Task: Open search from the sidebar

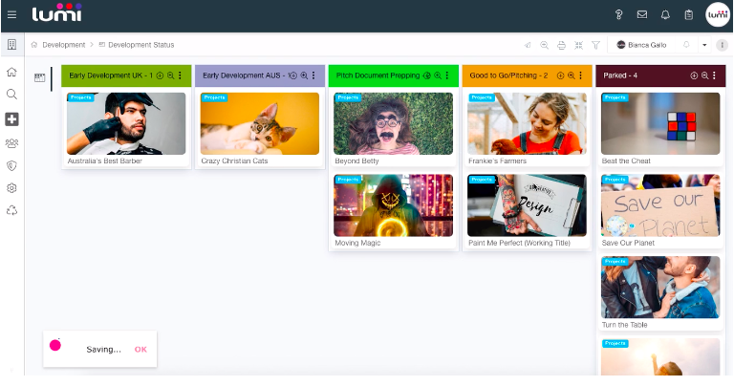Action: (x=11, y=95)
